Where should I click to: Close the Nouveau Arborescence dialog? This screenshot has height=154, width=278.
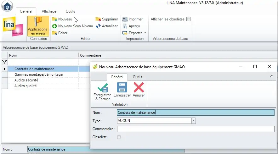(x=269, y=67)
